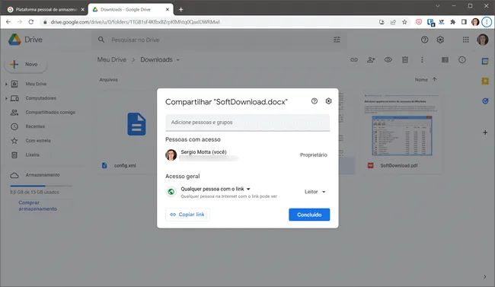Go back in browser
495x287 pixels.
(x=8, y=22)
